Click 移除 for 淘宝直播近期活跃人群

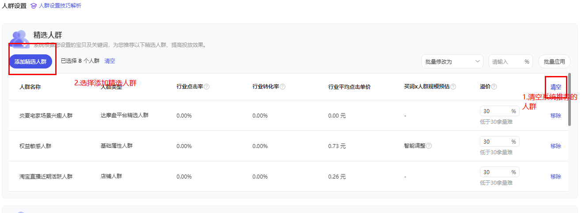click(555, 177)
